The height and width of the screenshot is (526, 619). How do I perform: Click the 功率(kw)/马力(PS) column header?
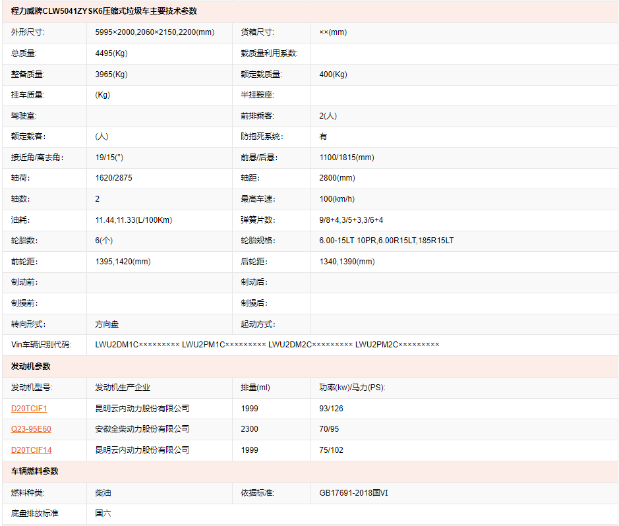(x=352, y=388)
